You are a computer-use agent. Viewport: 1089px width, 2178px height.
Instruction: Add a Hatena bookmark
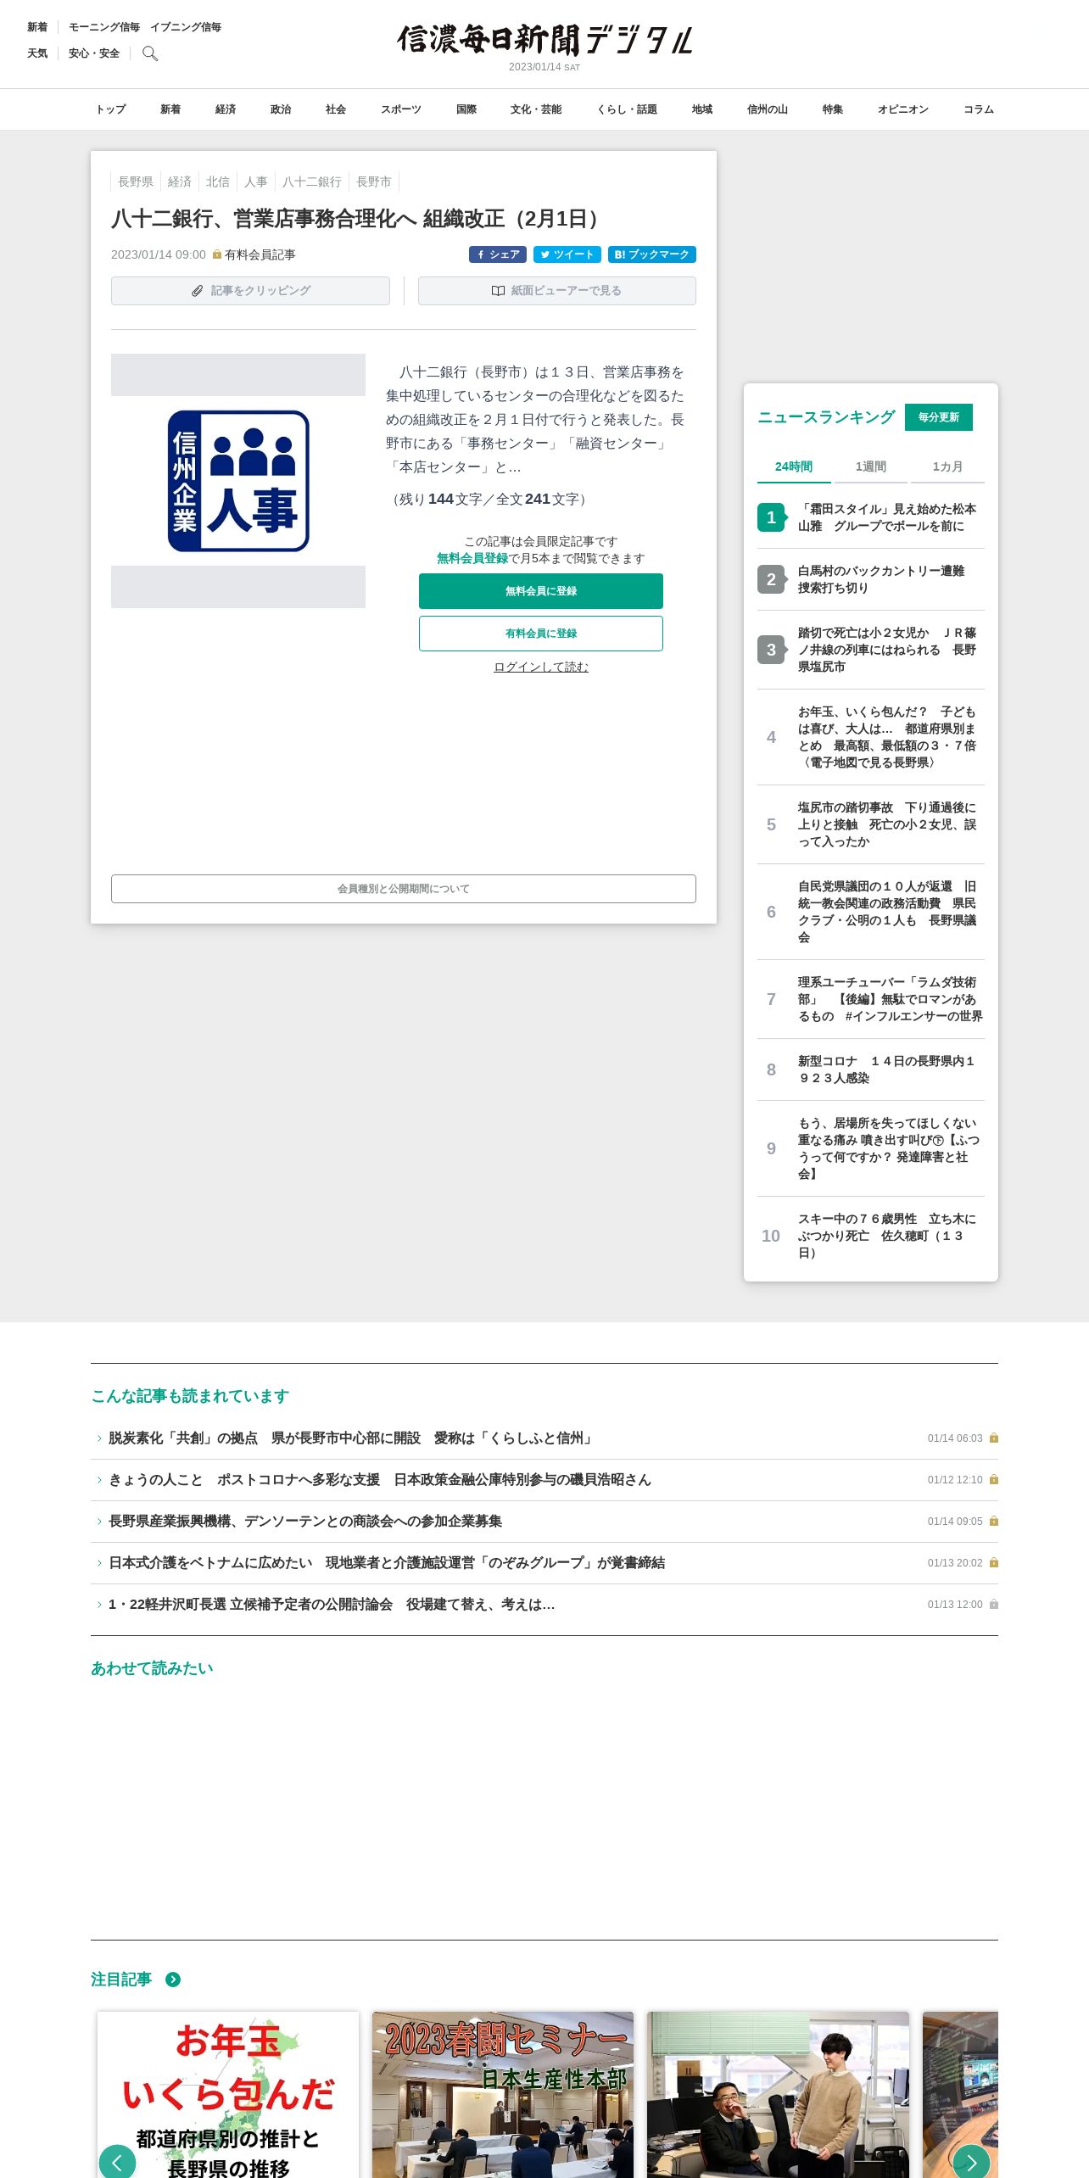coord(652,254)
